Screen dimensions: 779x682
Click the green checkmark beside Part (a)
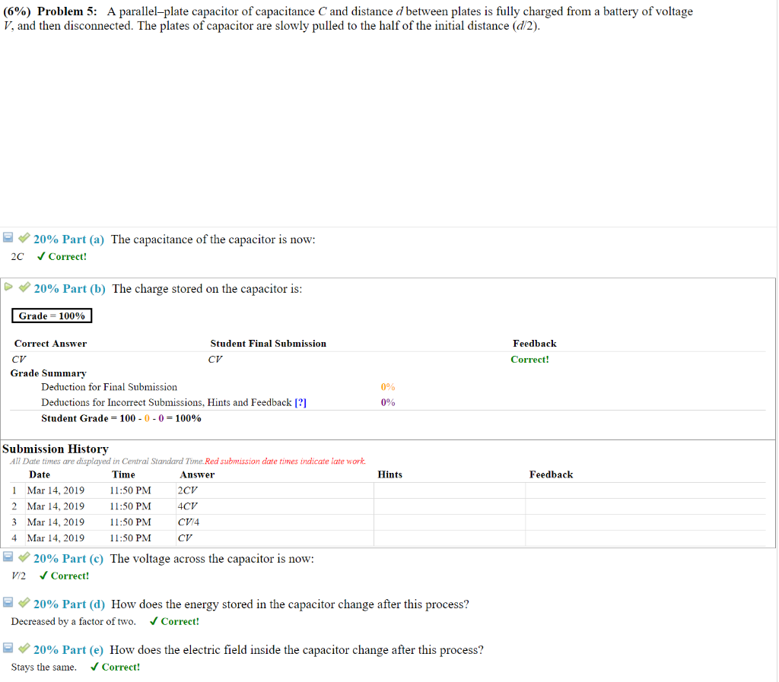[24, 238]
